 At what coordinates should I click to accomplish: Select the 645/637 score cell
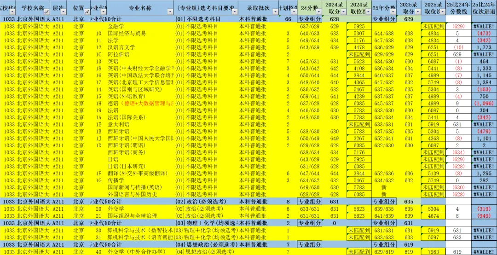tap(384, 103)
